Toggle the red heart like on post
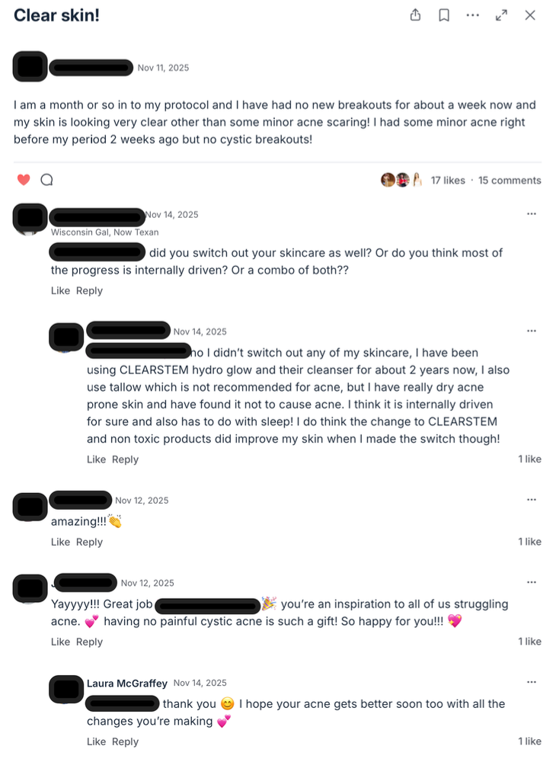 tap(24, 180)
